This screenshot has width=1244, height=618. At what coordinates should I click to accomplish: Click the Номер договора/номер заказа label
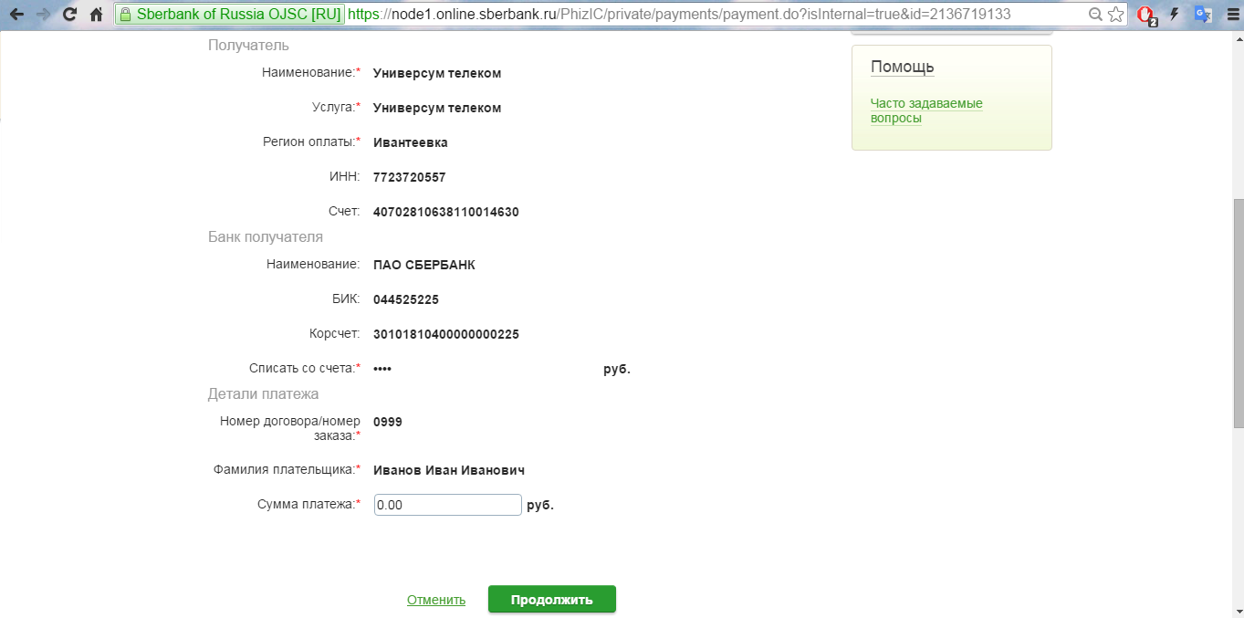(x=290, y=429)
